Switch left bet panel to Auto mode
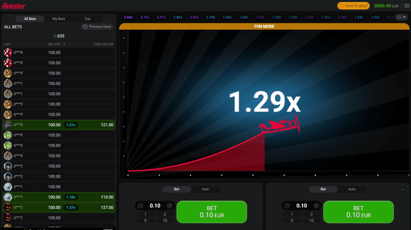Screen dimensions: 411x230 pyautogui.click(x=205, y=189)
